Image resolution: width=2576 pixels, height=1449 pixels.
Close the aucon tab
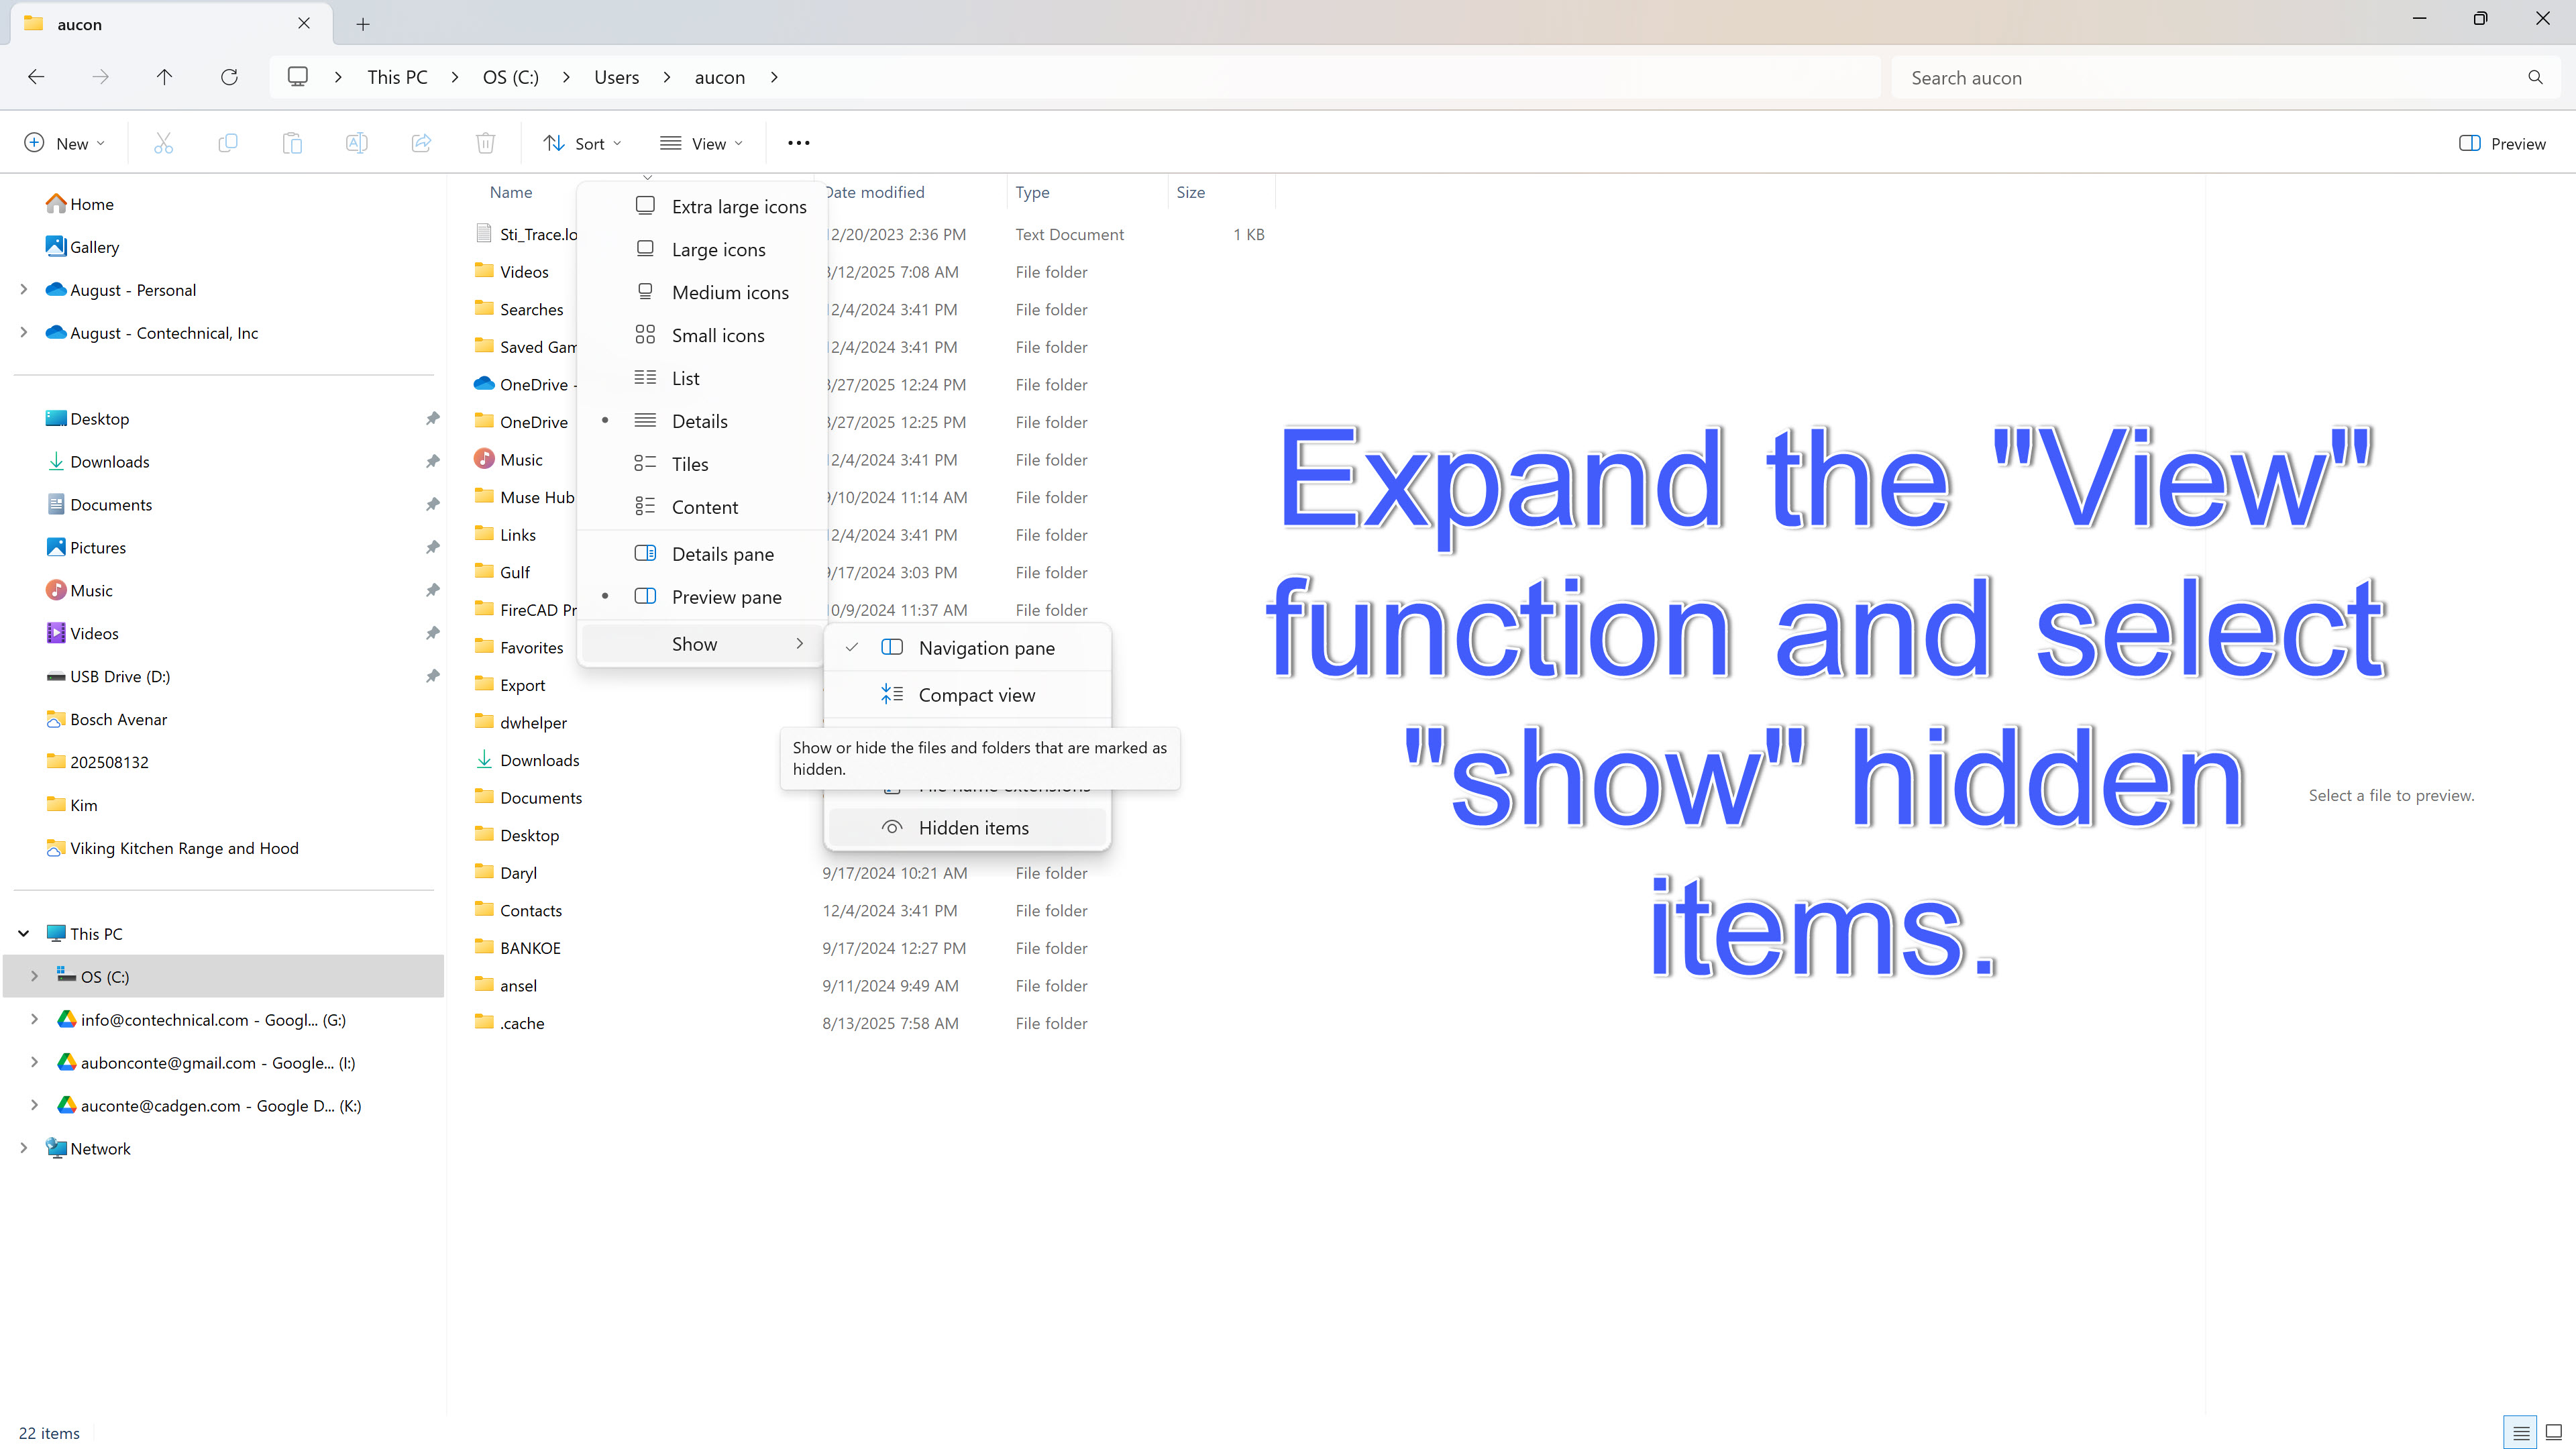(304, 23)
